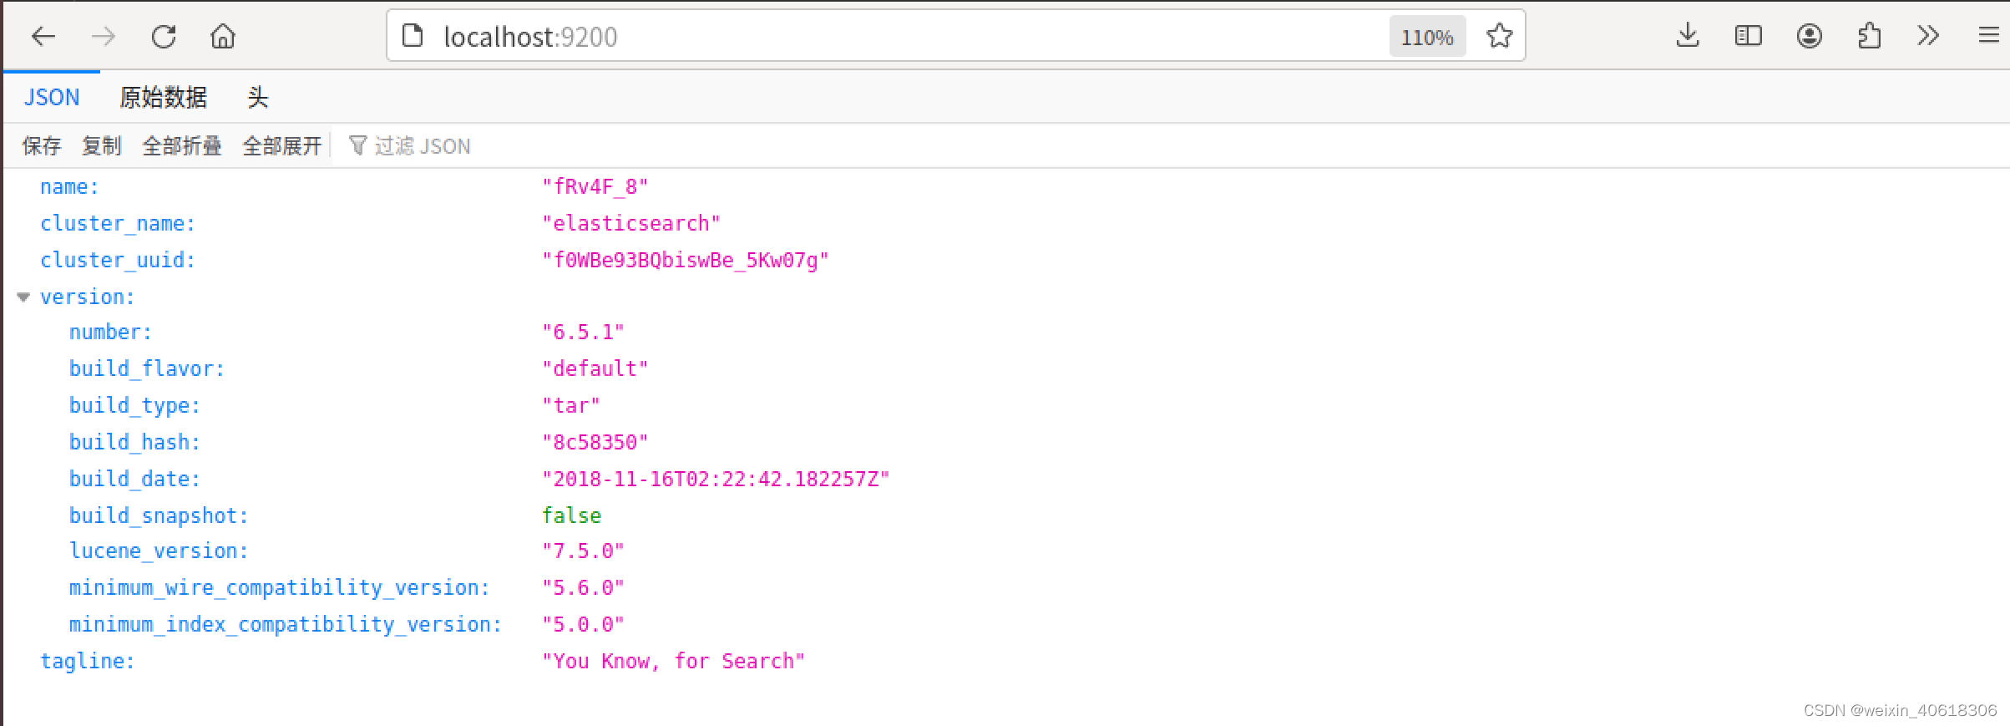Select the build_hash key
2010x726 pixels.
pyautogui.click(x=135, y=443)
